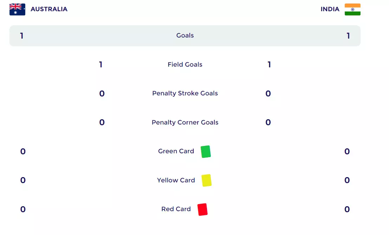Click the Goals row label

pyautogui.click(x=185, y=35)
